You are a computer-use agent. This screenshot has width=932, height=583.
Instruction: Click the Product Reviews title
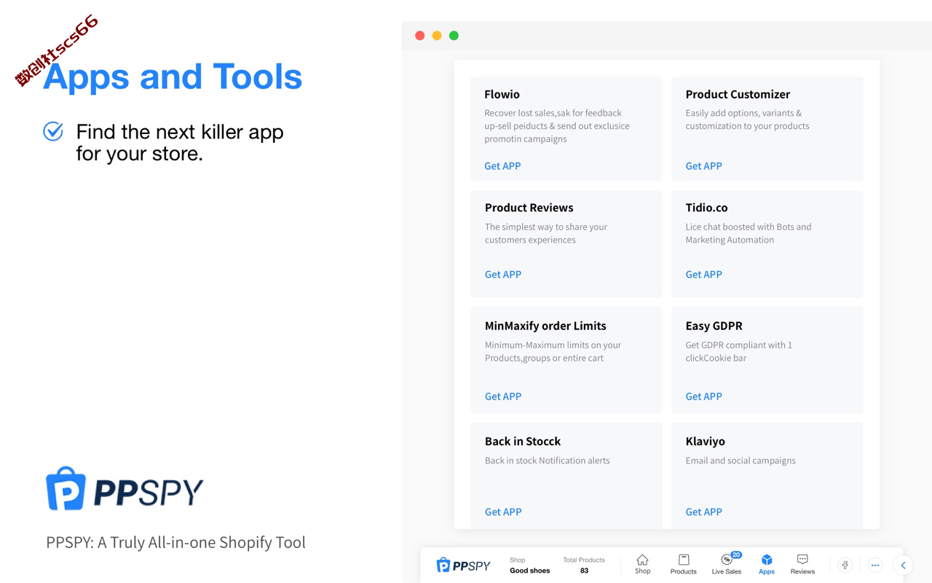529,208
